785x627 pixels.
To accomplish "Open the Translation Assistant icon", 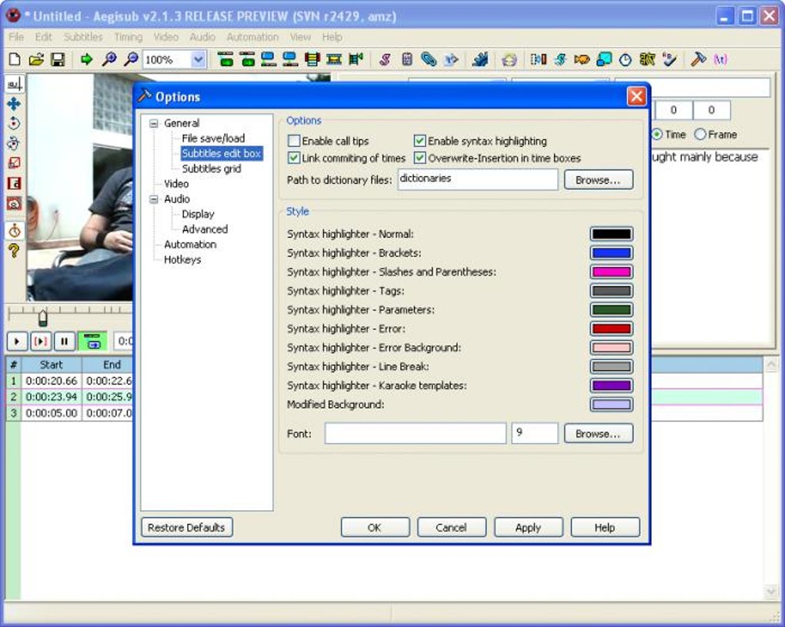I will [582, 59].
